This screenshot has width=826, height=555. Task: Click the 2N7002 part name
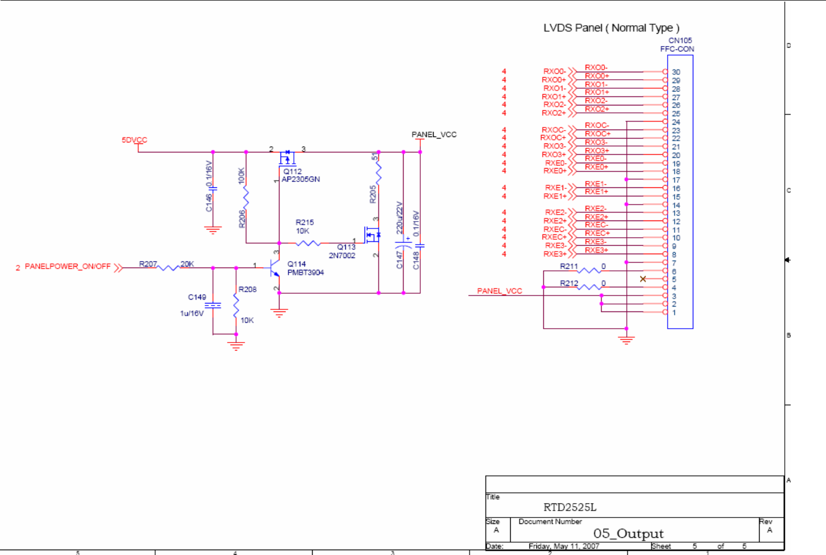coord(342,256)
